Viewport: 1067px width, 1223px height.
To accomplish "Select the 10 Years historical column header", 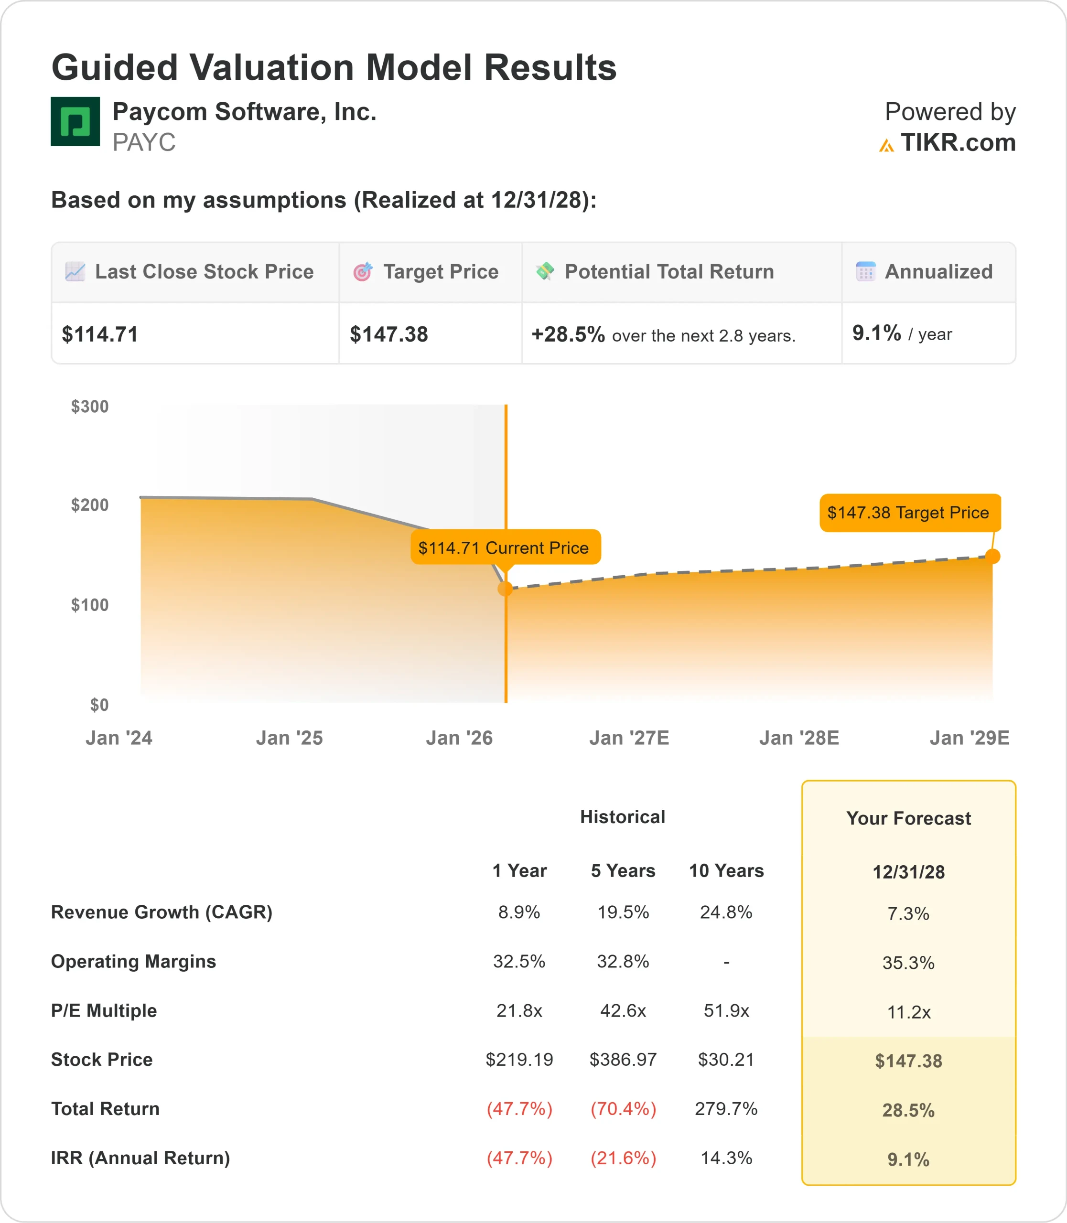I will click(726, 870).
